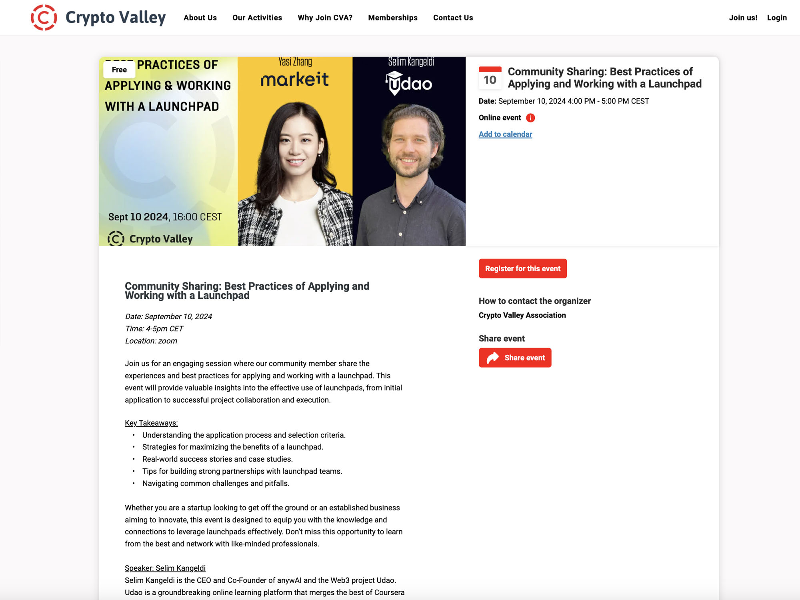Click the Join us! link
Viewport: 800px width, 600px height.
[x=743, y=17]
